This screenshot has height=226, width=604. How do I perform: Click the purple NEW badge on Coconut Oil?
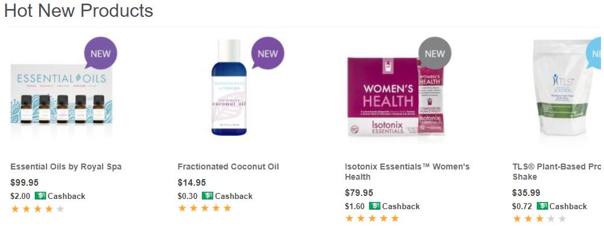(x=267, y=53)
